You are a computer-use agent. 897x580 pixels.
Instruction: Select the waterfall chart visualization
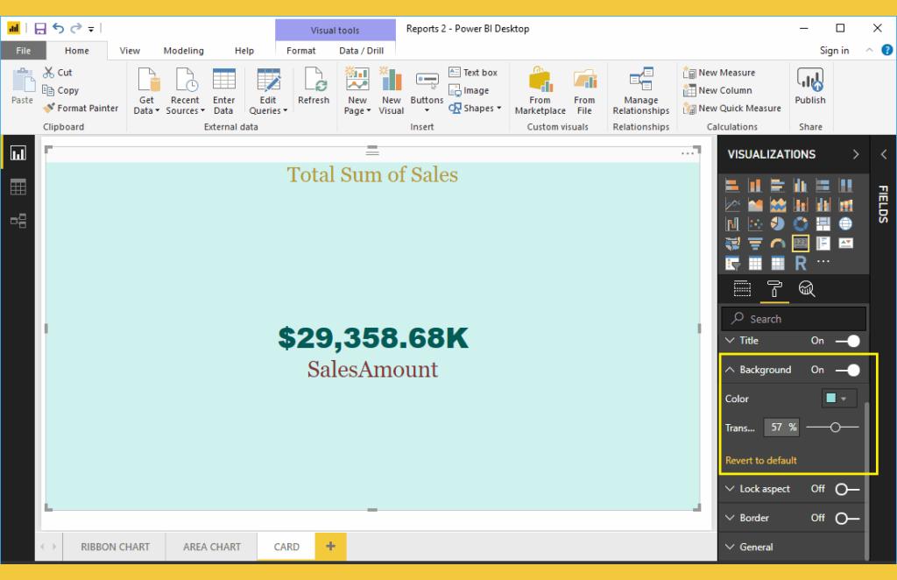coord(731,223)
